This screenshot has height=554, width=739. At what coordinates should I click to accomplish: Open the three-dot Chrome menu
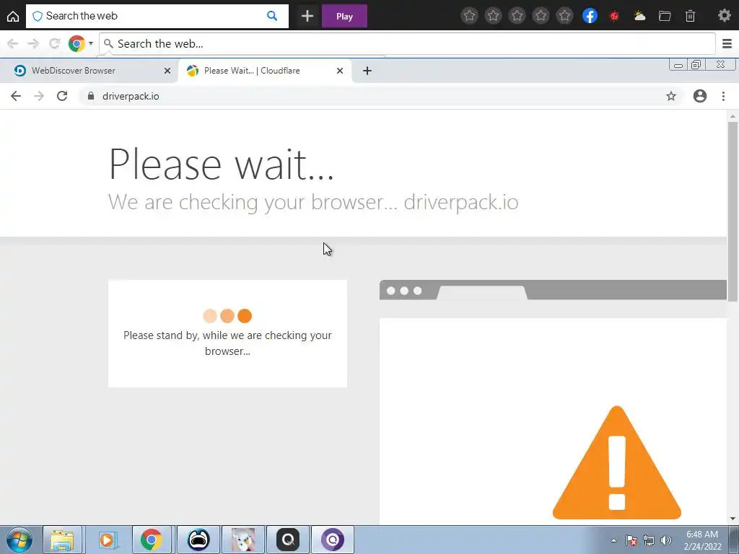[723, 96]
